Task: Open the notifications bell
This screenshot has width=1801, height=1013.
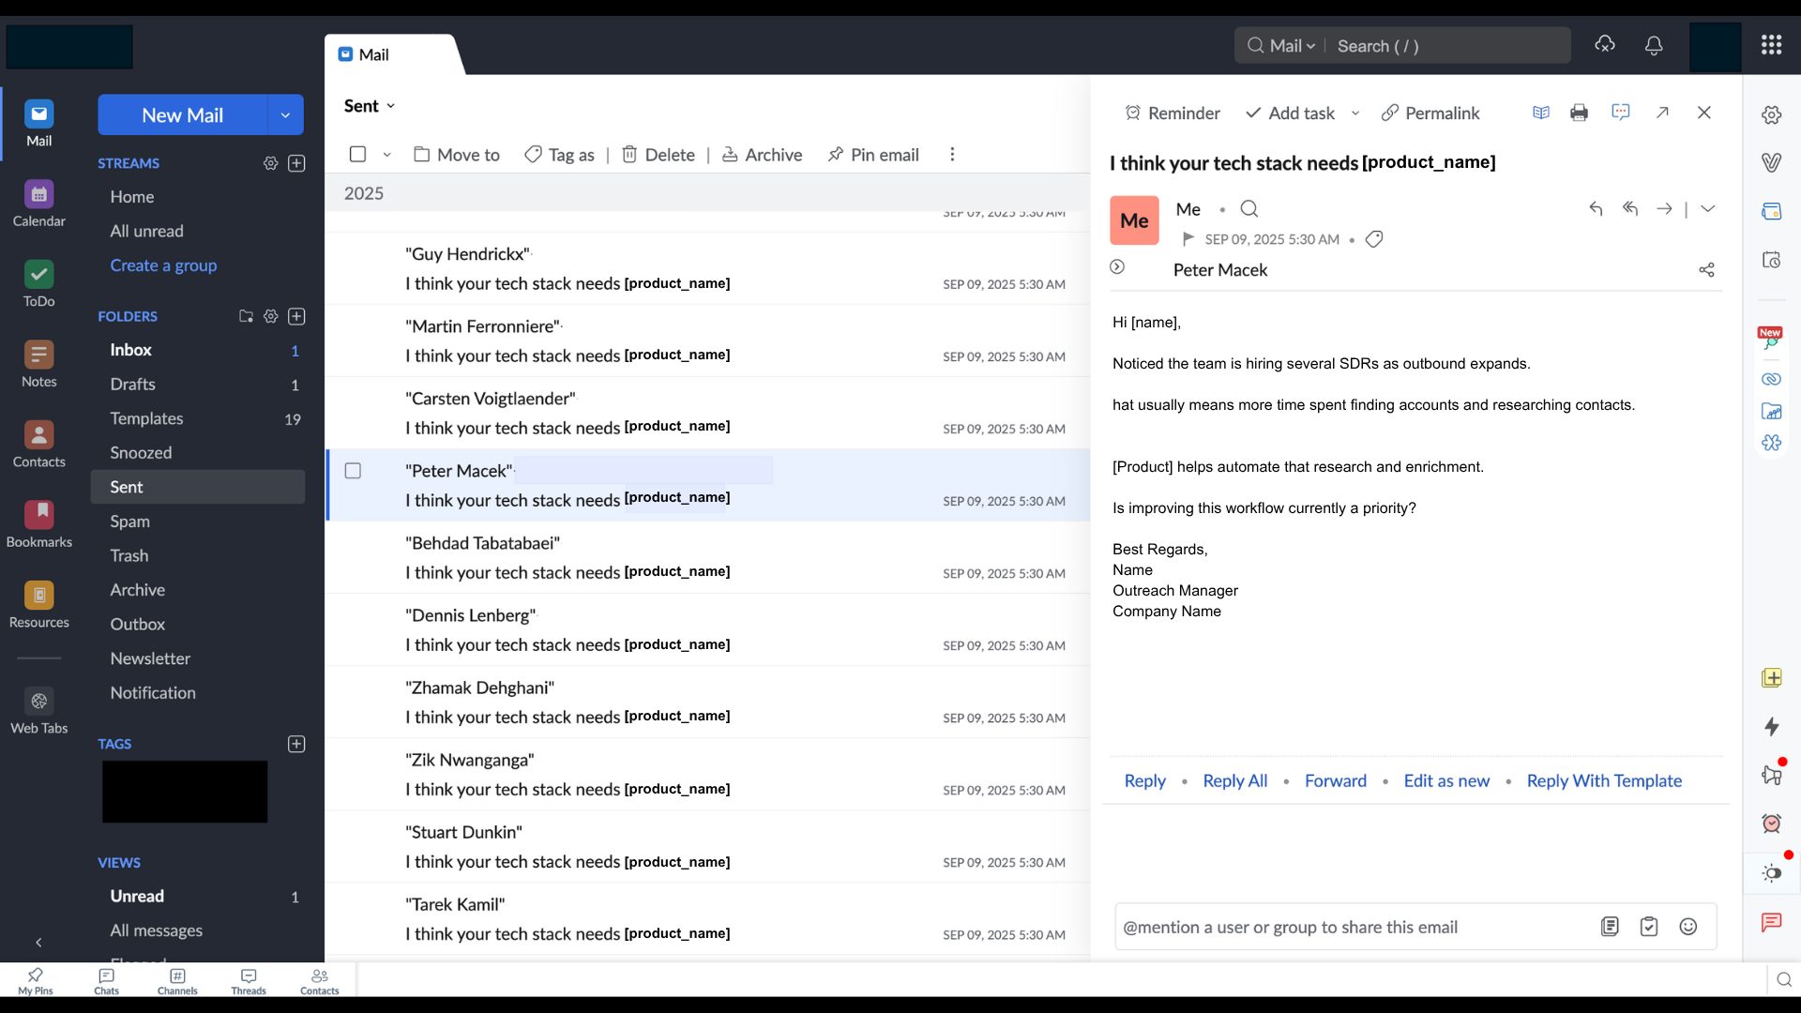Action: (1654, 45)
